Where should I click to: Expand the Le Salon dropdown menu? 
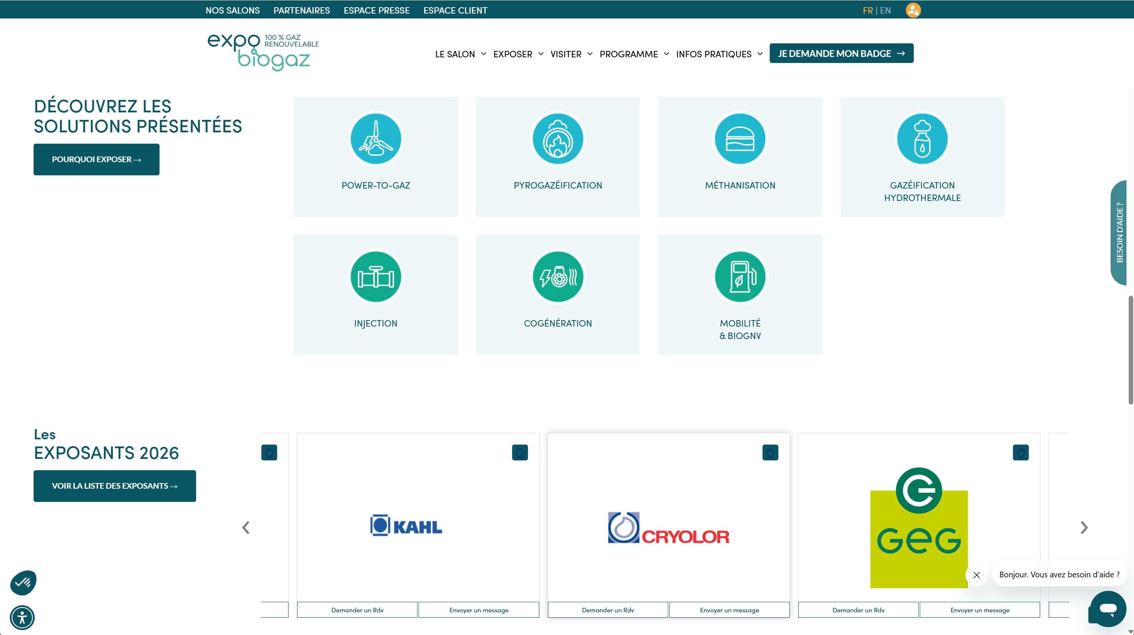click(x=460, y=54)
